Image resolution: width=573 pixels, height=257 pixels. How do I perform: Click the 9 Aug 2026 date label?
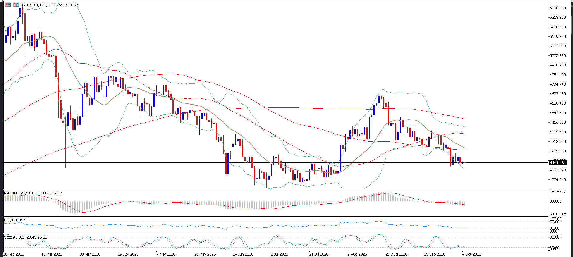tap(357, 254)
